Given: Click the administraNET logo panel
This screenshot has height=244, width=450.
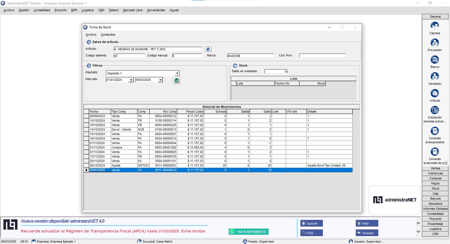Looking at the screenshot, I should pos(394,200).
